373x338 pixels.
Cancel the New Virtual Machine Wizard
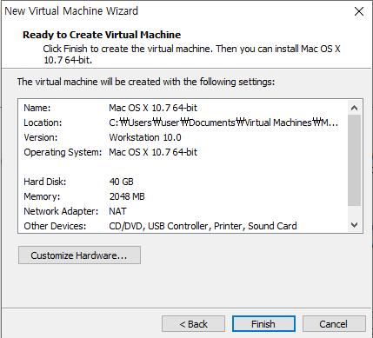pyautogui.click(x=334, y=323)
